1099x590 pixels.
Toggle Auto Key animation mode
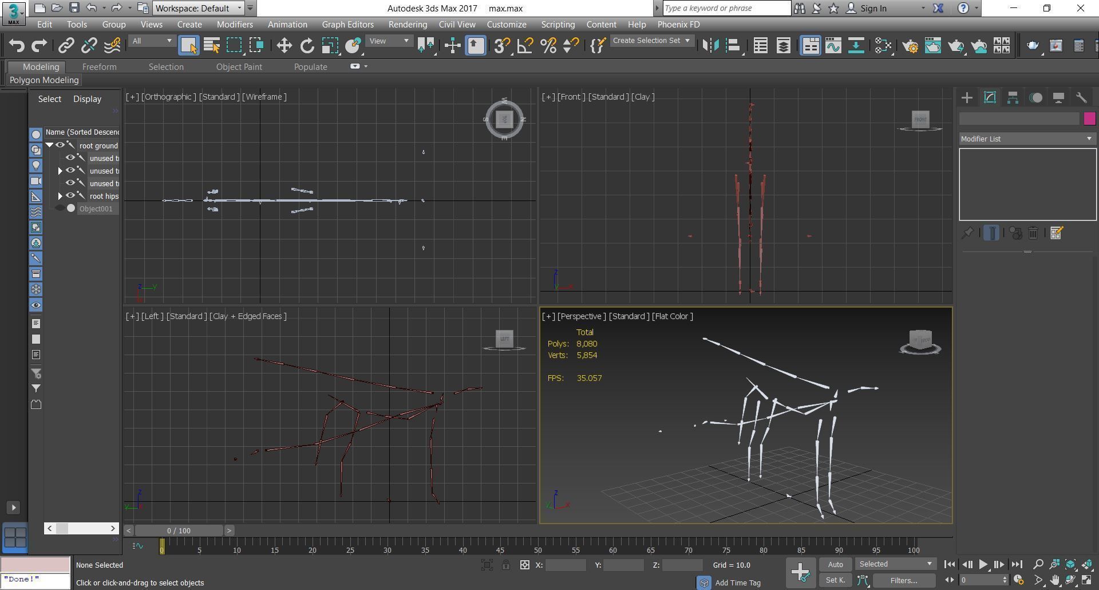click(x=835, y=565)
